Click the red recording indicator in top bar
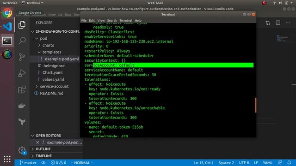This screenshot has height=166, width=296. 264,3
